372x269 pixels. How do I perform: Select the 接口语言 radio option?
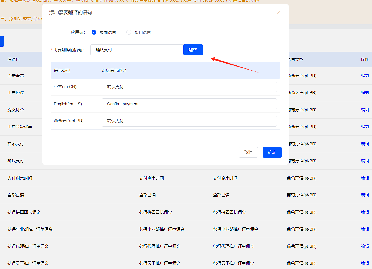click(129, 32)
